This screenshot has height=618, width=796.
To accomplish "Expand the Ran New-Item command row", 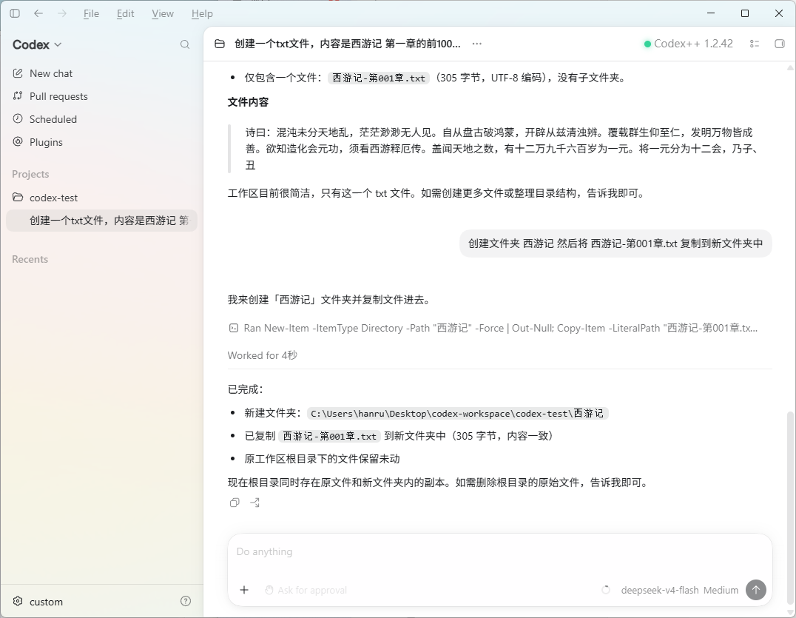I will pyautogui.click(x=493, y=328).
